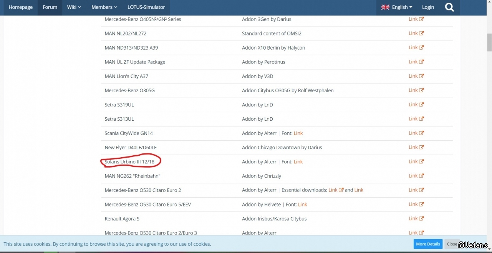Click the UK flag language icon

pos(385,7)
